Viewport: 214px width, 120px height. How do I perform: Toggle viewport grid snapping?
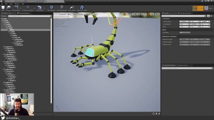pyautogui.click(x=135, y=14)
